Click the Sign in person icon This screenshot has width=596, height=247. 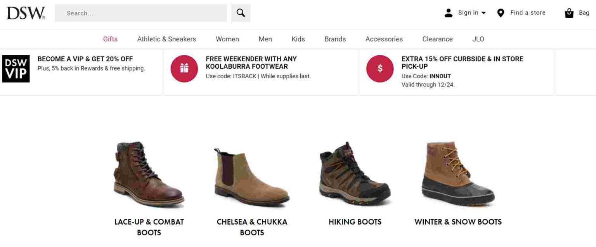click(448, 12)
